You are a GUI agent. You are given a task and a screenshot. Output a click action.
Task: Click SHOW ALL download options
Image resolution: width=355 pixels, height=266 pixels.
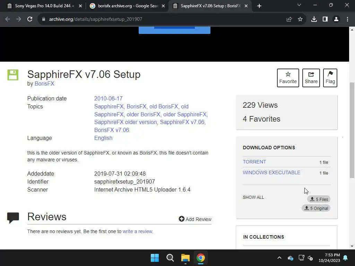(253, 197)
